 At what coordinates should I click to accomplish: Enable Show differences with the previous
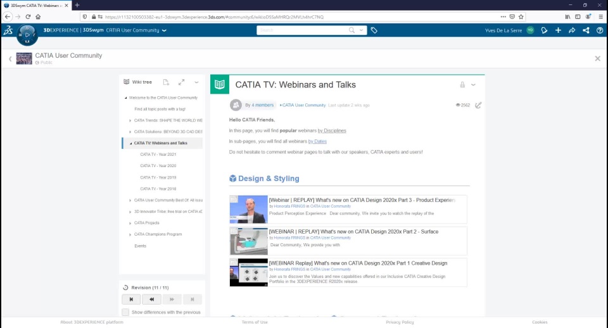(x=125, y=312)
